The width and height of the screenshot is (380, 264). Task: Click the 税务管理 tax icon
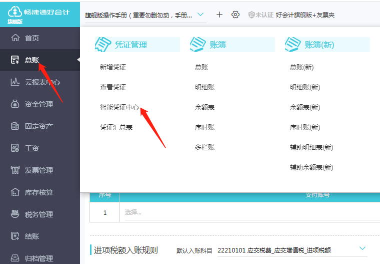(x=15, y=214)
